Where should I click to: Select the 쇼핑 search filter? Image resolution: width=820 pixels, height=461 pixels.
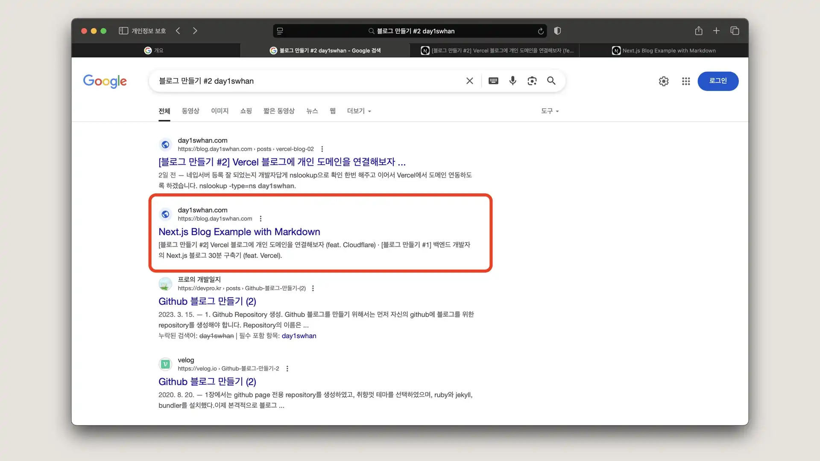246,111
